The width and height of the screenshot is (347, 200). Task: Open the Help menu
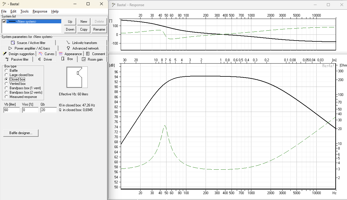click(55, 11)
